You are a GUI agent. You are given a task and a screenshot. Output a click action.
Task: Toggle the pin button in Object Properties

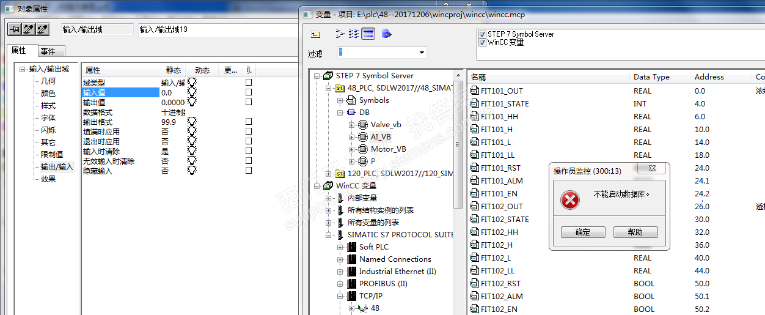[x=13, y=29]
